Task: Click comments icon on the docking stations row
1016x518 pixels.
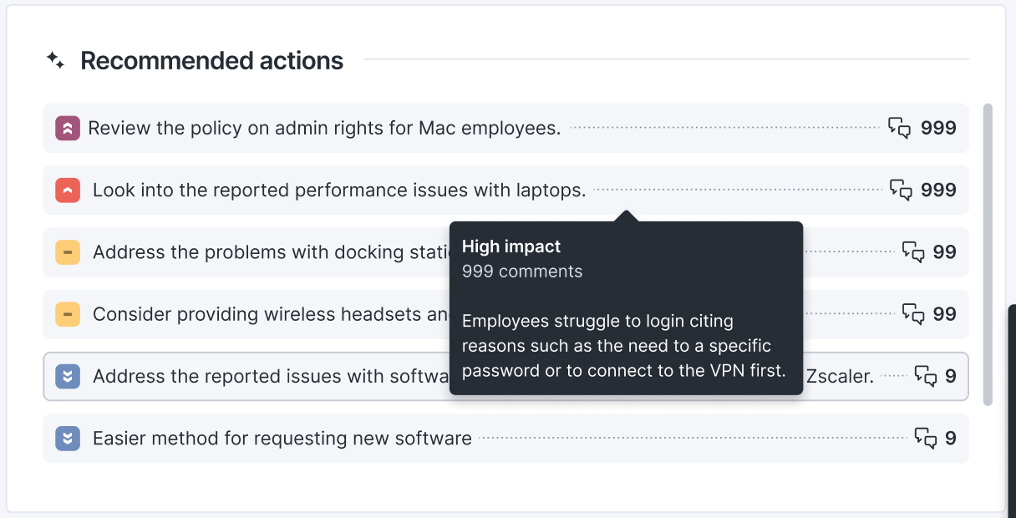Action: (x=913, y=252)
